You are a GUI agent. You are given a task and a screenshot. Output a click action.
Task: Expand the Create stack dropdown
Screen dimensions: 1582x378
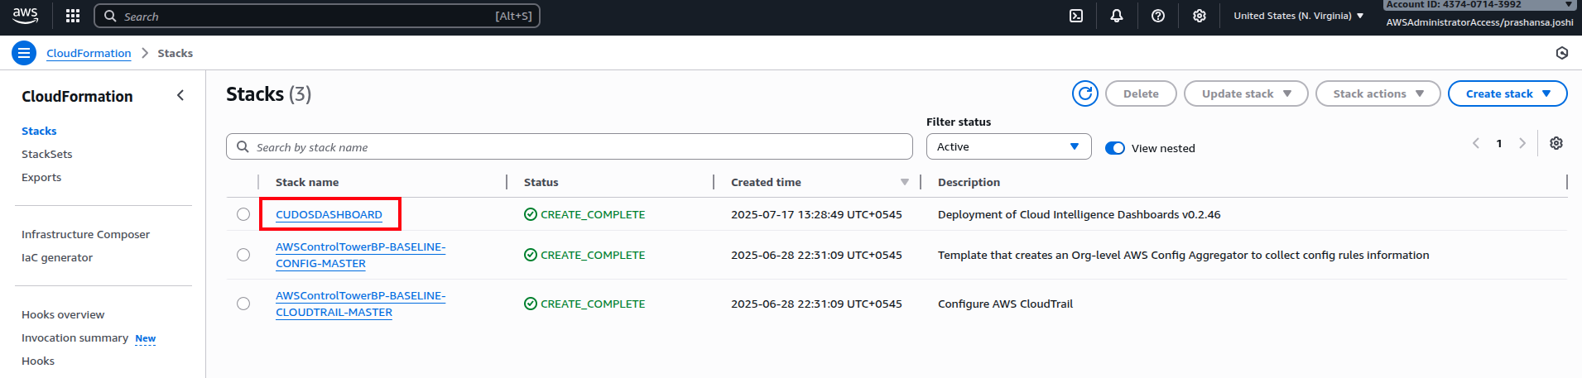1507,93
